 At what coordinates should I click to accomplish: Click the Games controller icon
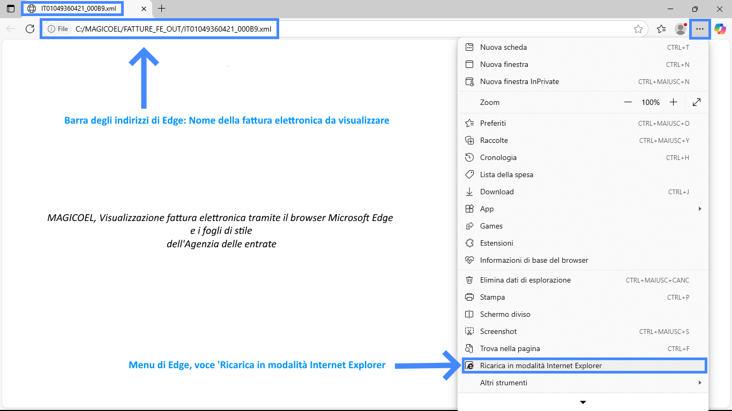469,226
